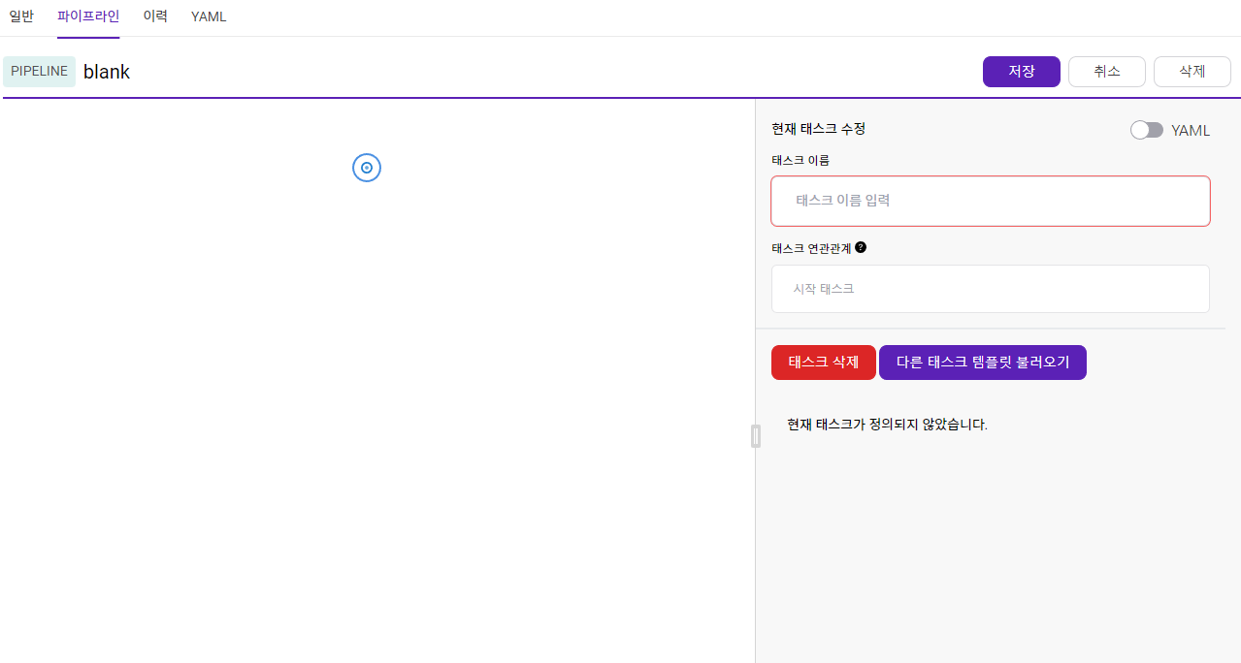Click the 현재 태스크 수정 heading
Viewport: 1241px width, 663px height.
pyautogui.click(x=819, y=129)
